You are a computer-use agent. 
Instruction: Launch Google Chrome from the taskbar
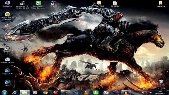[45, 93]
